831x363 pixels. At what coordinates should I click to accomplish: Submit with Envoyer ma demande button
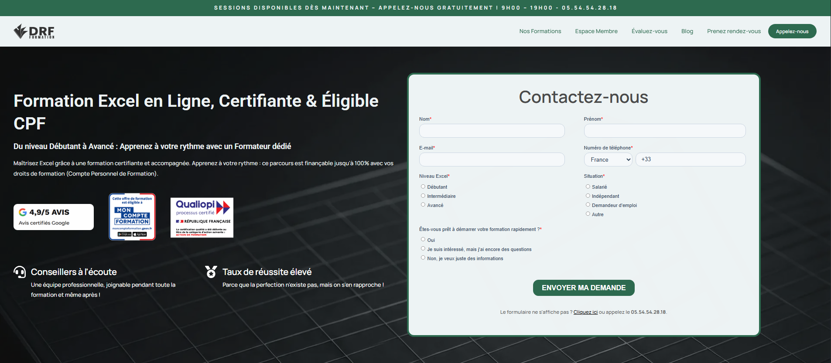(x=584, y=288)
